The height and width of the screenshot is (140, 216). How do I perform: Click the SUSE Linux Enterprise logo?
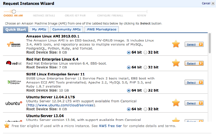[x=14, y=82]
